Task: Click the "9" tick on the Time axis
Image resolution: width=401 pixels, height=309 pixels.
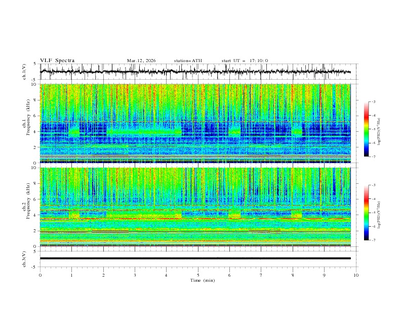Action: point(324,275)
